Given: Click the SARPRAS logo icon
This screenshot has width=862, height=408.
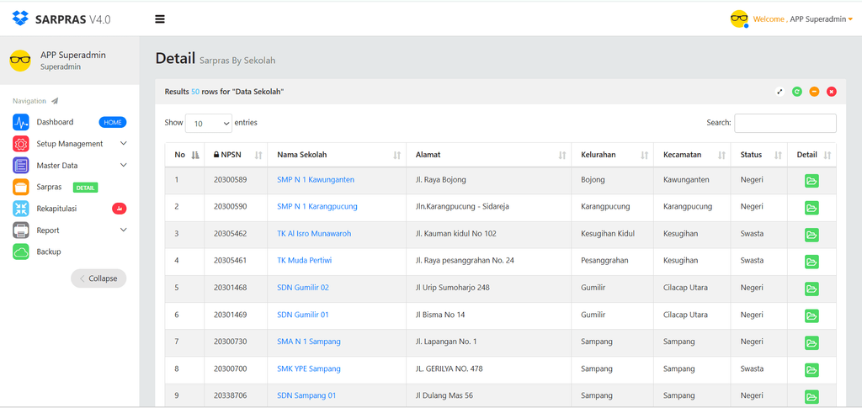Looking at the screenshot, I should [x=20, y=19].
